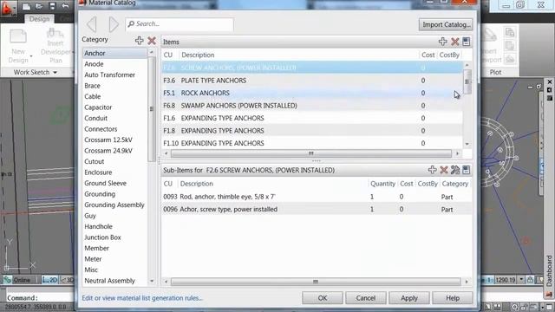The height and width of the screenshot is (312, 555).
Task: Go back with the left arrow navigation icon
Action: [92, 24]
